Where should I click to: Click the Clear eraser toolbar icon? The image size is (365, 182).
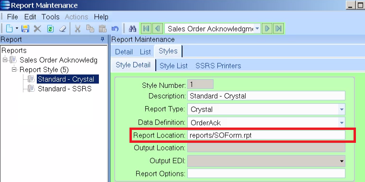[x=63, y=29]
